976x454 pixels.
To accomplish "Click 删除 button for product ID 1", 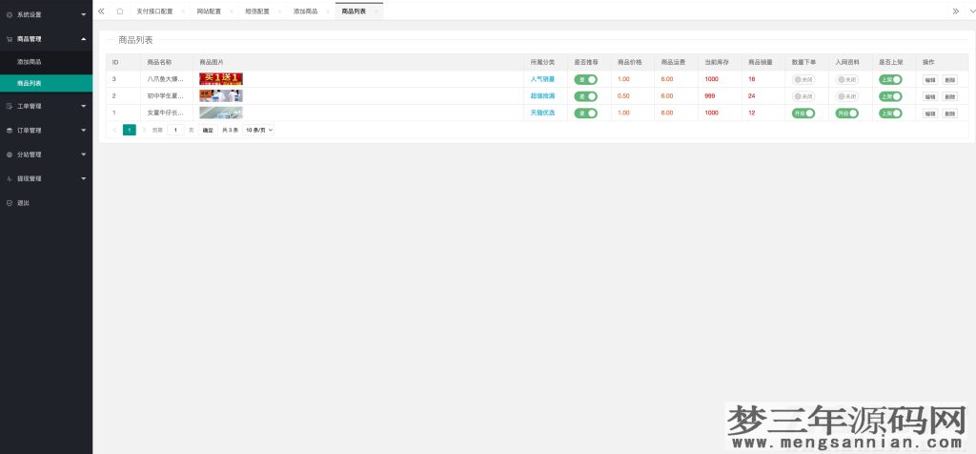I will [949, 113].
